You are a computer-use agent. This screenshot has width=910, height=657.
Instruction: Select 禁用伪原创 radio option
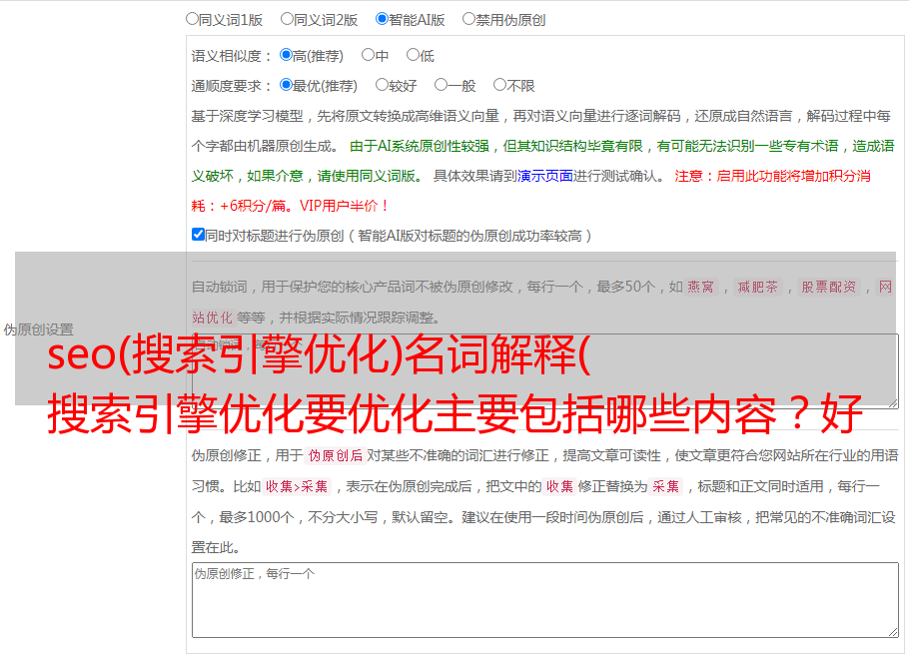468,19
